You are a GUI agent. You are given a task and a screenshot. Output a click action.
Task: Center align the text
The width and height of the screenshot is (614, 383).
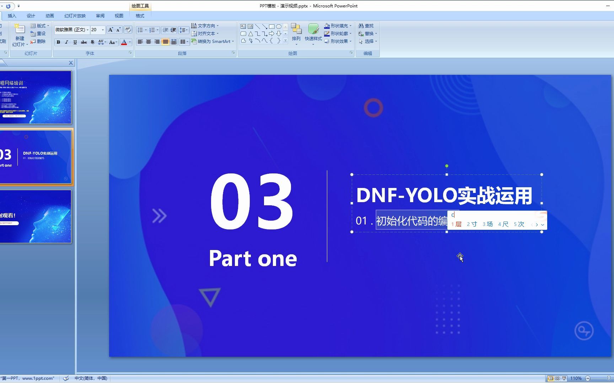[x=149, y=42]
